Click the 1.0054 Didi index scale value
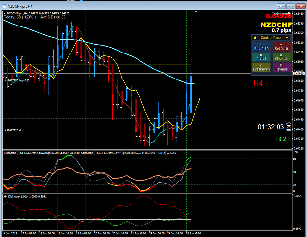Screen dimensions: 307x237 298,196
